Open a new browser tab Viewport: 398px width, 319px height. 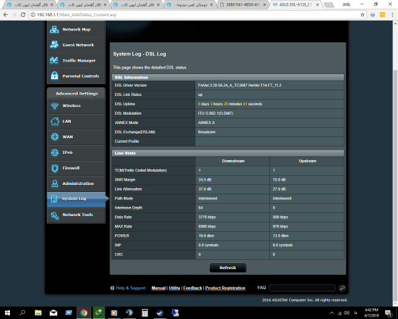[x=329, y=4]
